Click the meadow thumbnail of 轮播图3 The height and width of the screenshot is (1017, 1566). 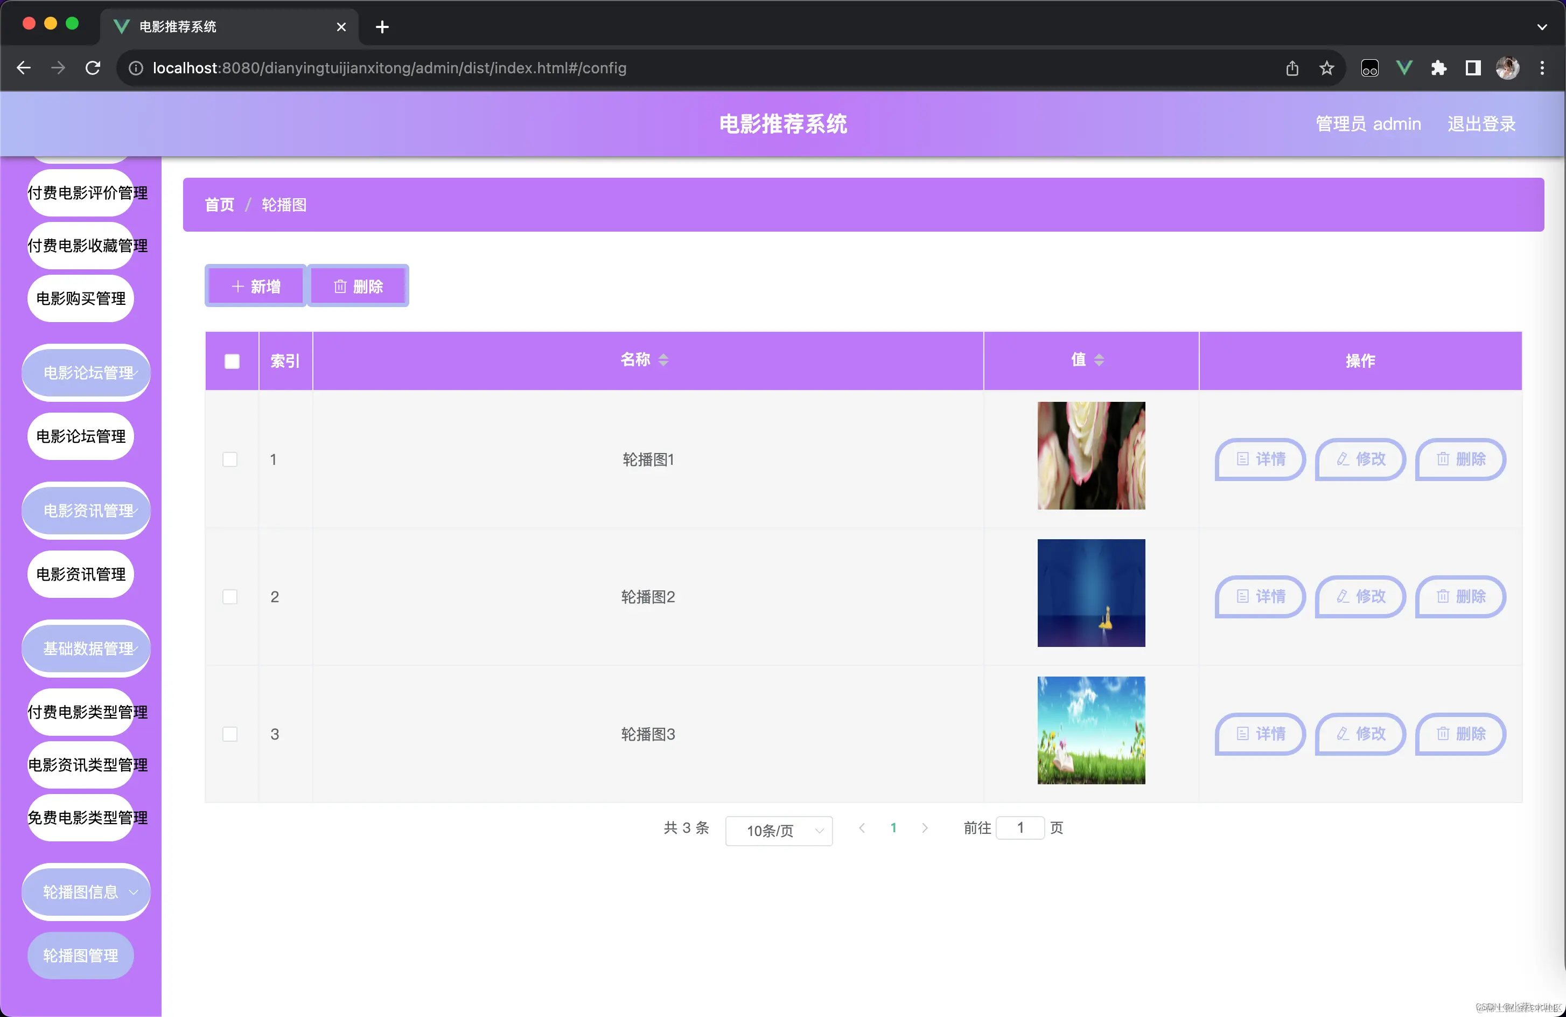click(1091, 730)
